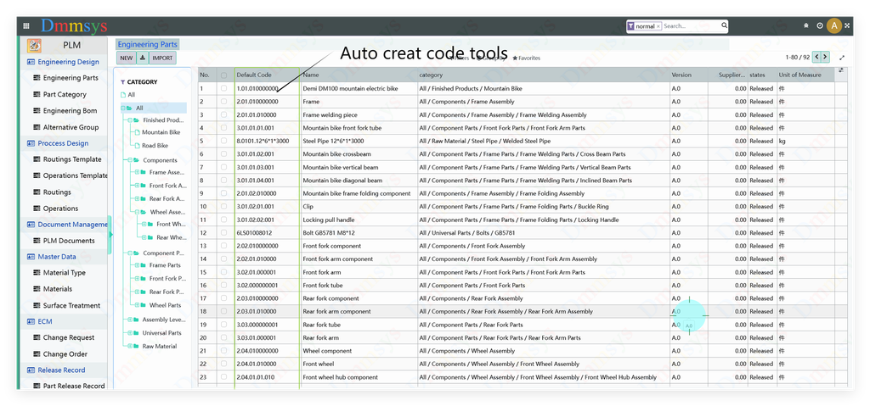Check the row for Clip
Screen dimensions: 870x406
click(223, 207)
